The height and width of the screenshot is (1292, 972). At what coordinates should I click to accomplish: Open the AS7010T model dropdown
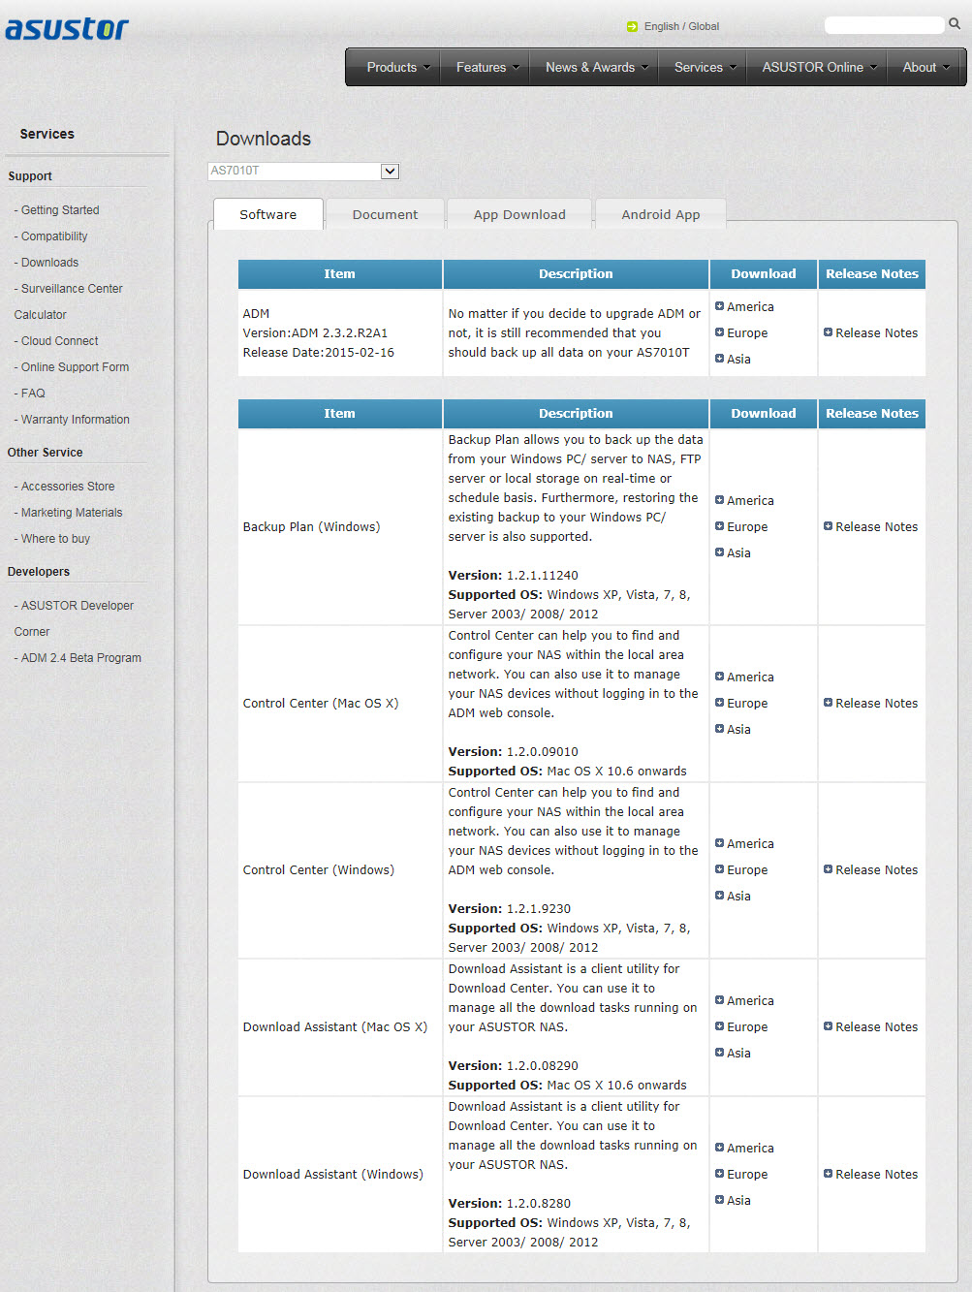pos(303,171)
